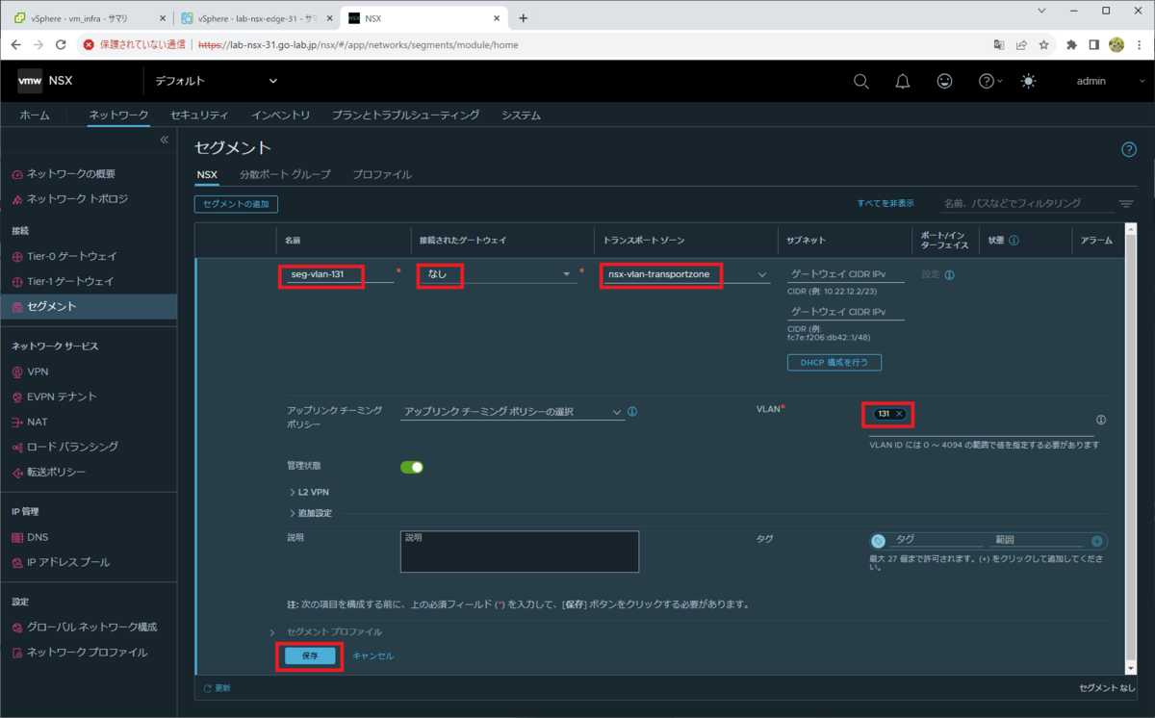Image resolution: width=1155 pixels, height=718 pixels.
Task: Toggle the light/dark theme sun icon
Action: tap(1029, 81)
